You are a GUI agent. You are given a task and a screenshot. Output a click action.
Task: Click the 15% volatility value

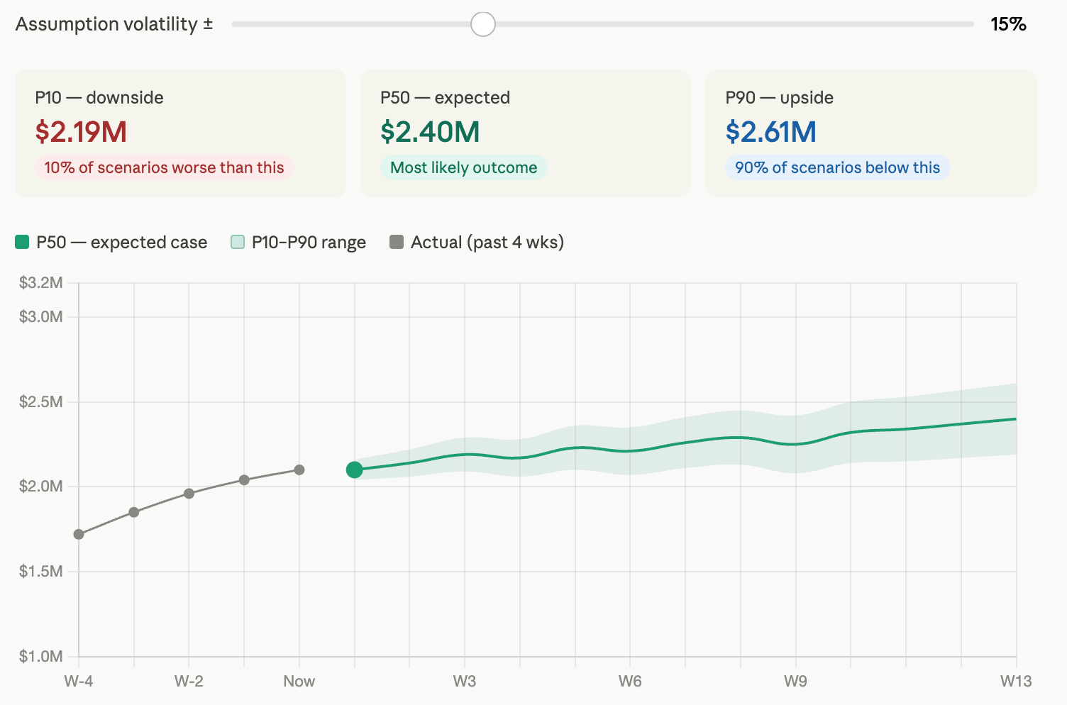1008,24
